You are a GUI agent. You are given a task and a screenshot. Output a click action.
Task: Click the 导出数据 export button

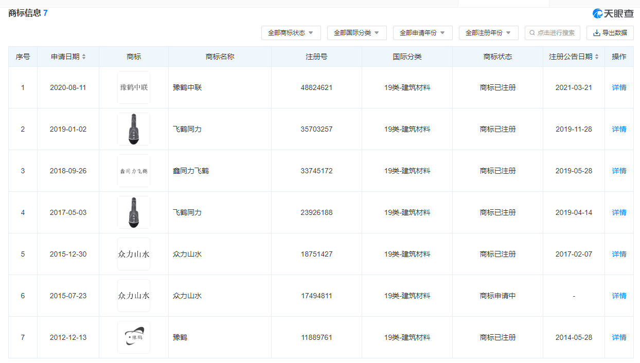(x=610, y=33)
